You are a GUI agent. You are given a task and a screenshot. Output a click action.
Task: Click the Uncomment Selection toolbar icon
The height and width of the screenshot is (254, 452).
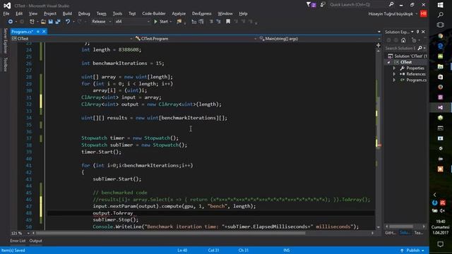click(x=201, y=22)
